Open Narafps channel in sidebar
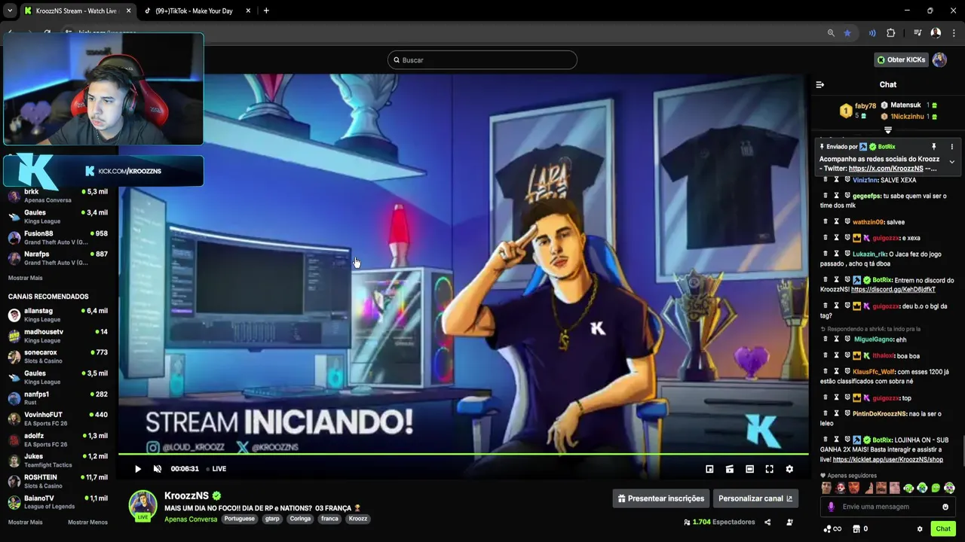The width and height of the screenshot is (965, 542). click(59, 258)
